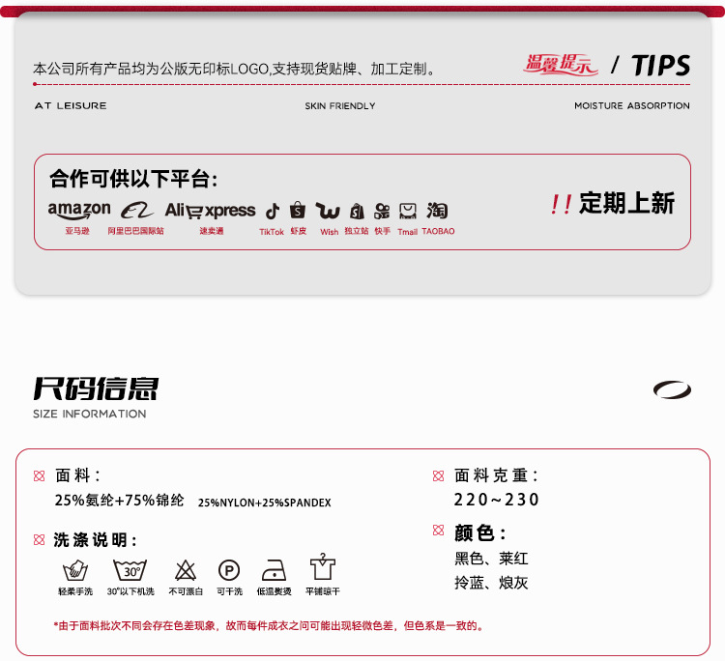
Task: Click the Shopee shopping bag icon
Action: (298, 211)
